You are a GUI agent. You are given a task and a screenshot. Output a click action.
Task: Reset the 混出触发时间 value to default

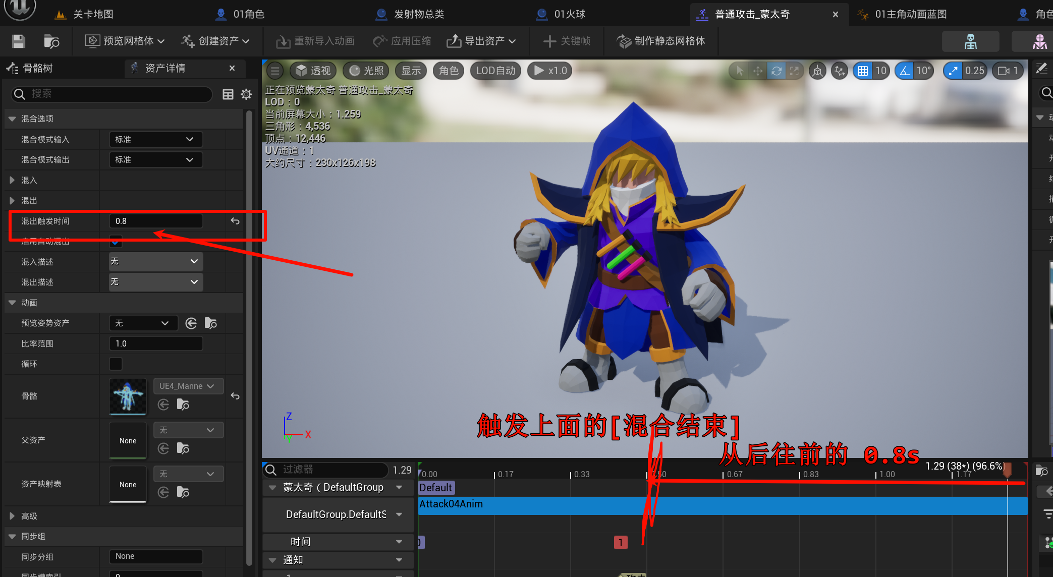[x=235, y=221]
